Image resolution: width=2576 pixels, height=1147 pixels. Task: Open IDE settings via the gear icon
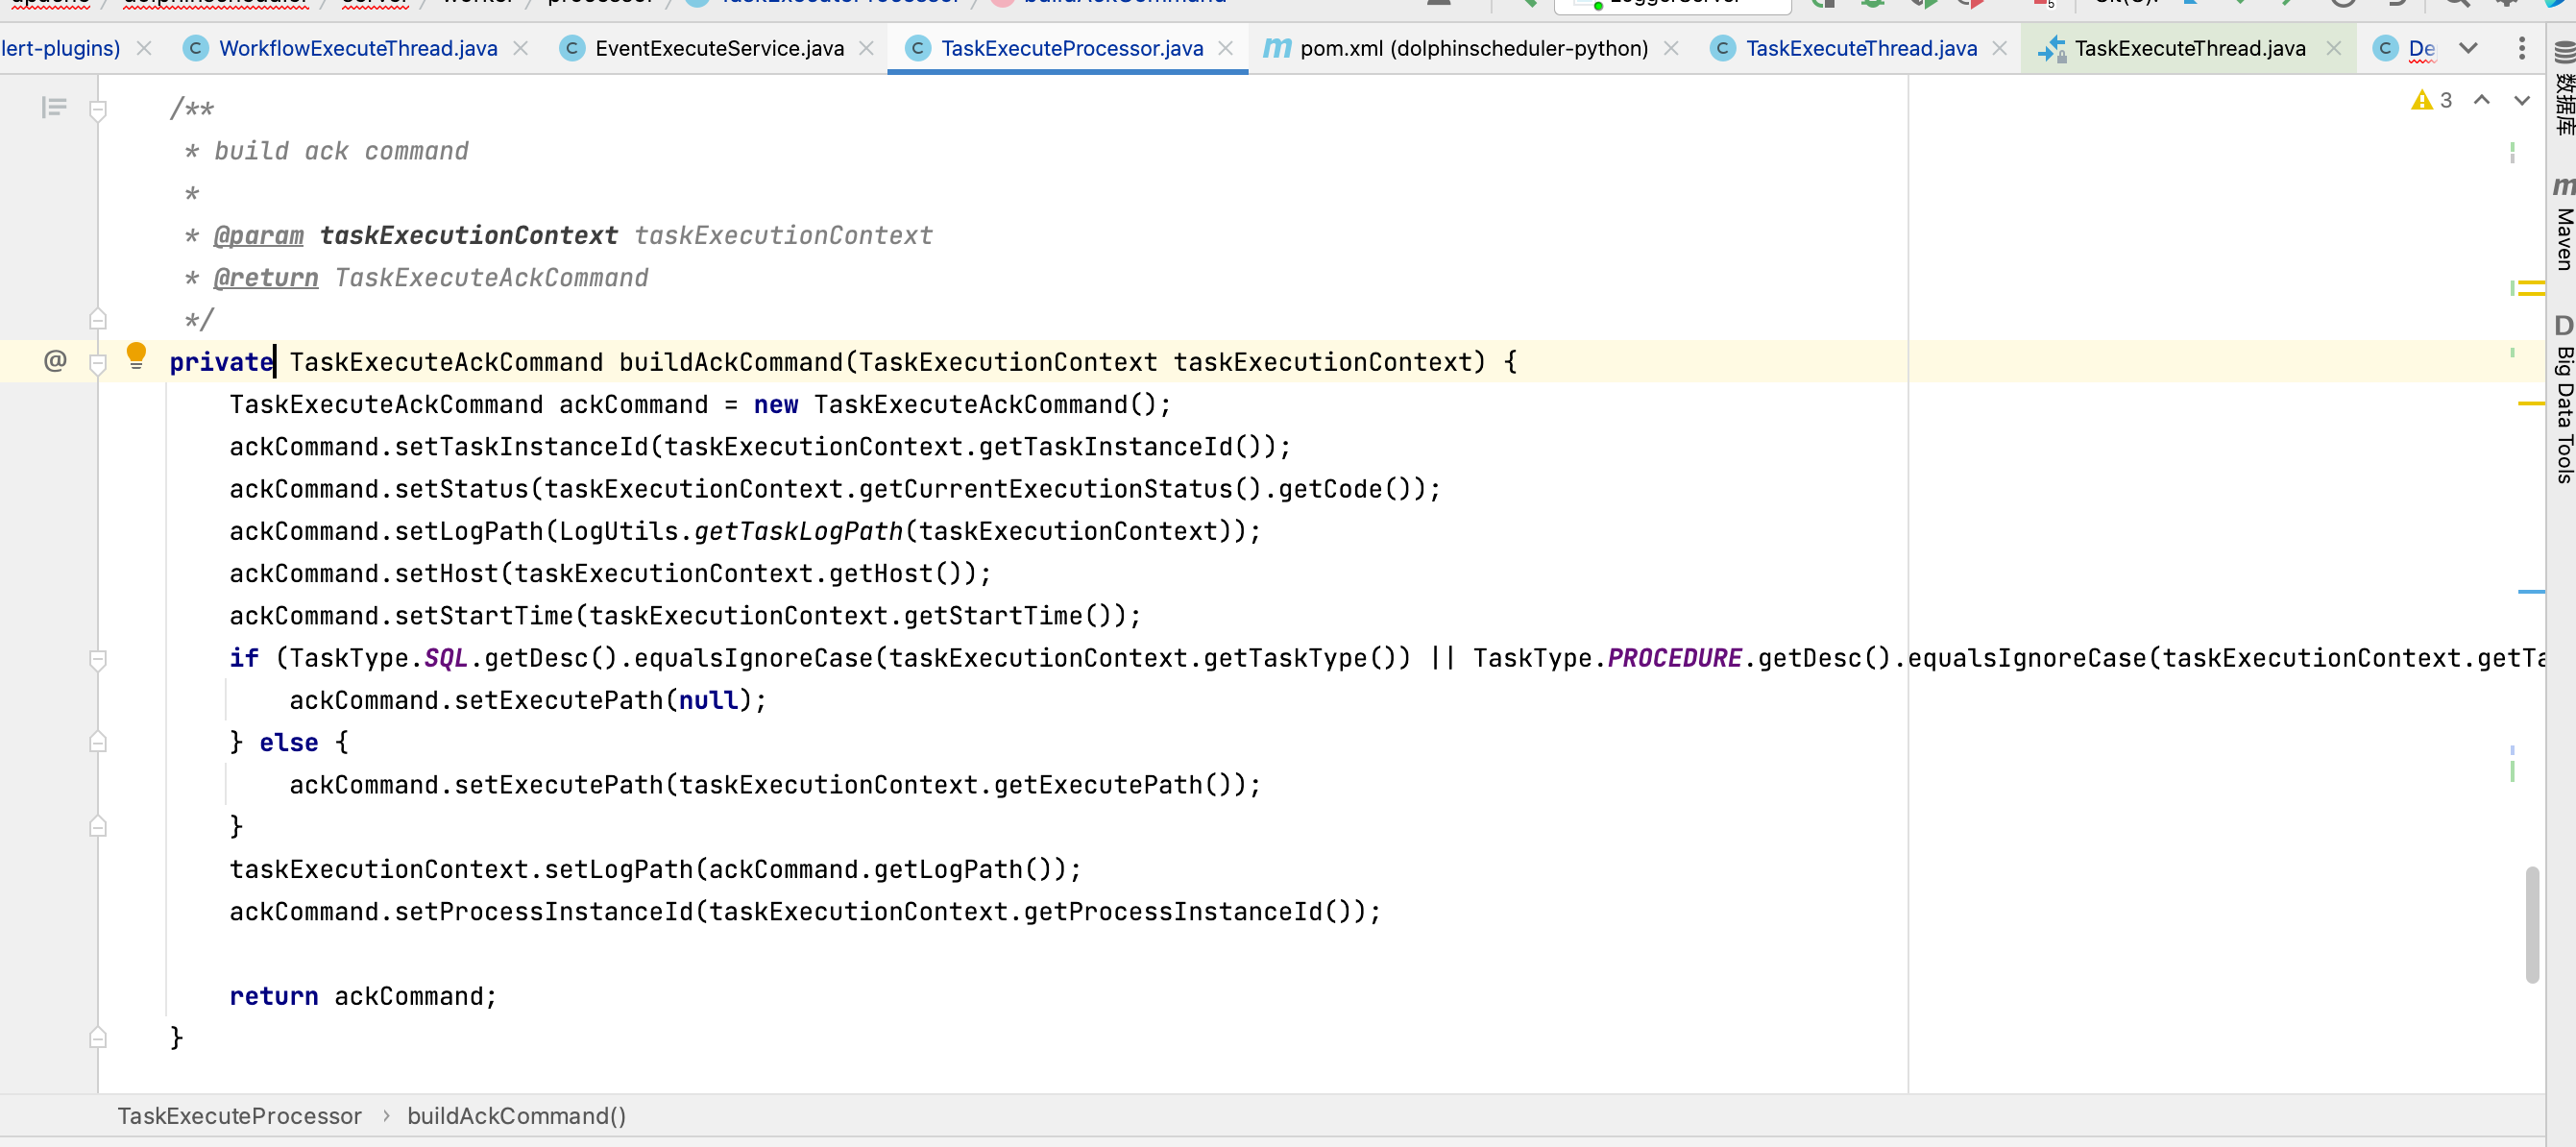coord(2506,3)
